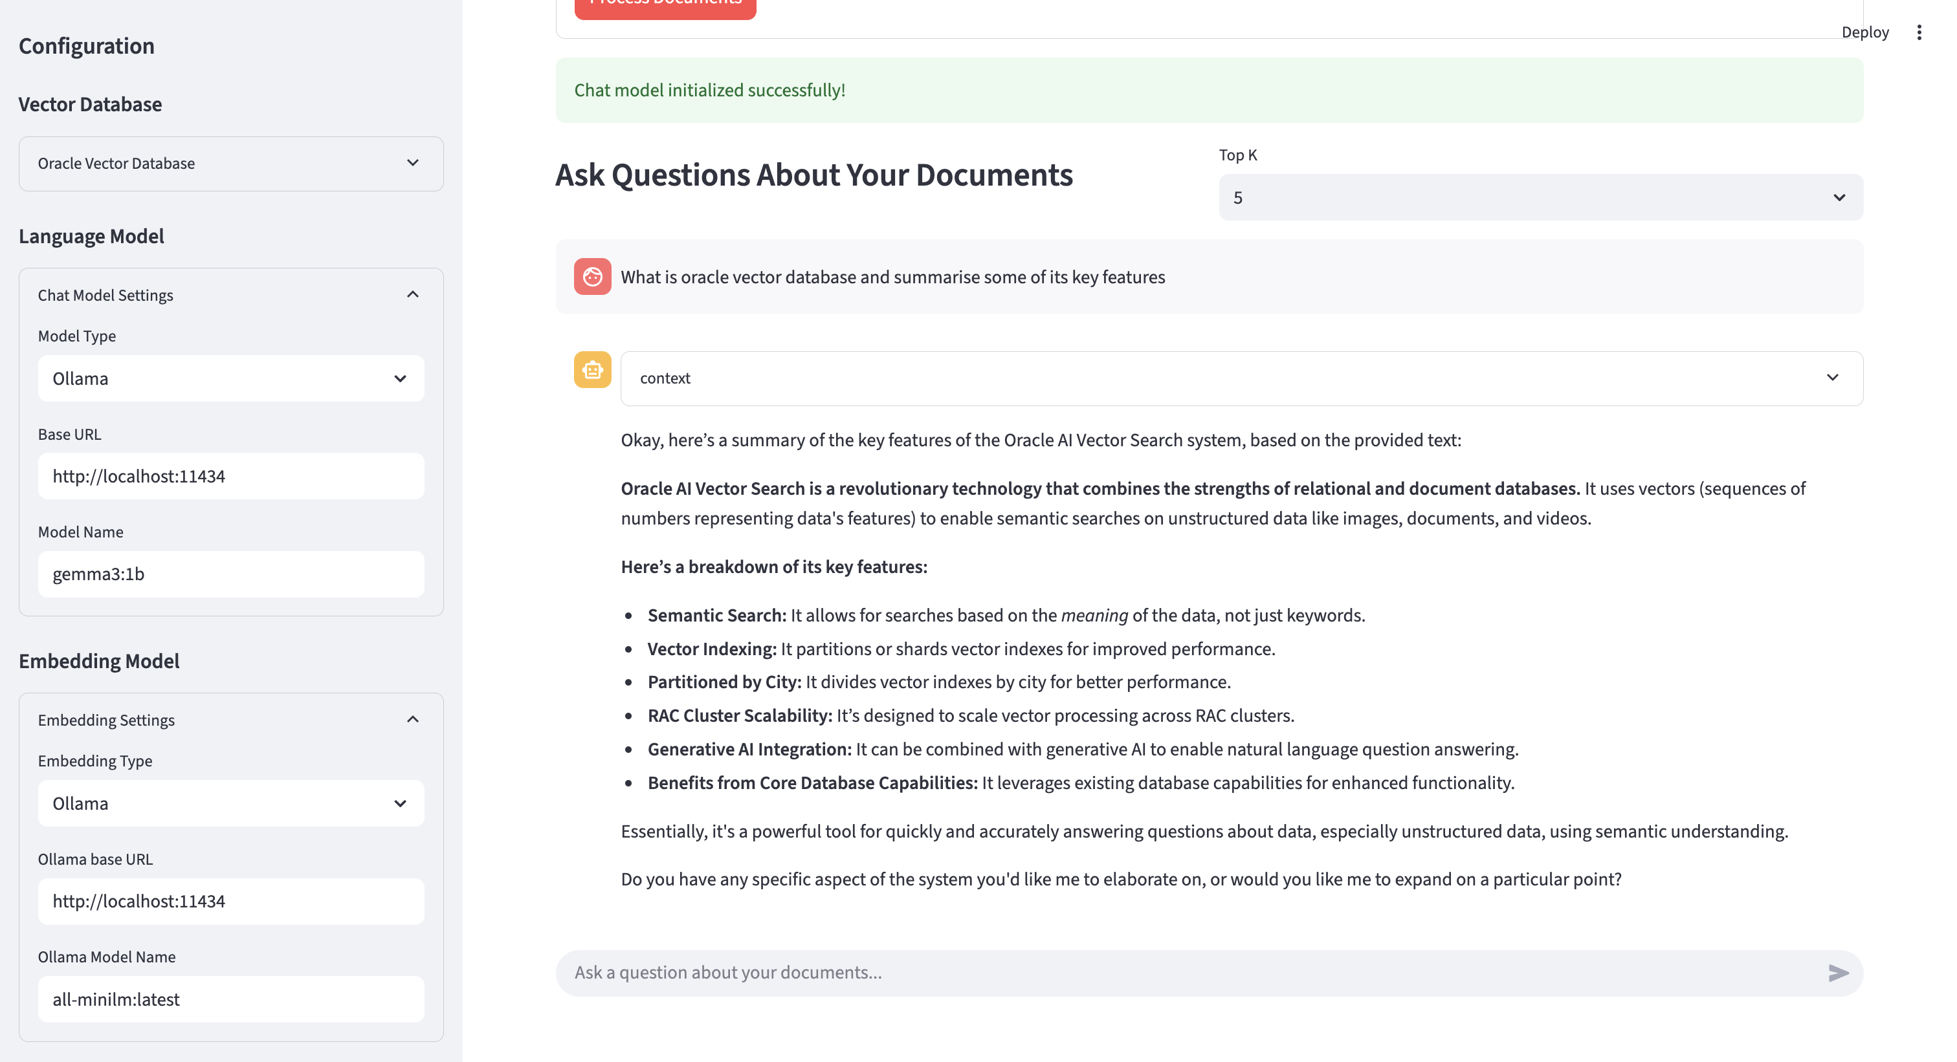Click the send arrow icon in chat input
The image size is (1957, 1062).
1838,973
